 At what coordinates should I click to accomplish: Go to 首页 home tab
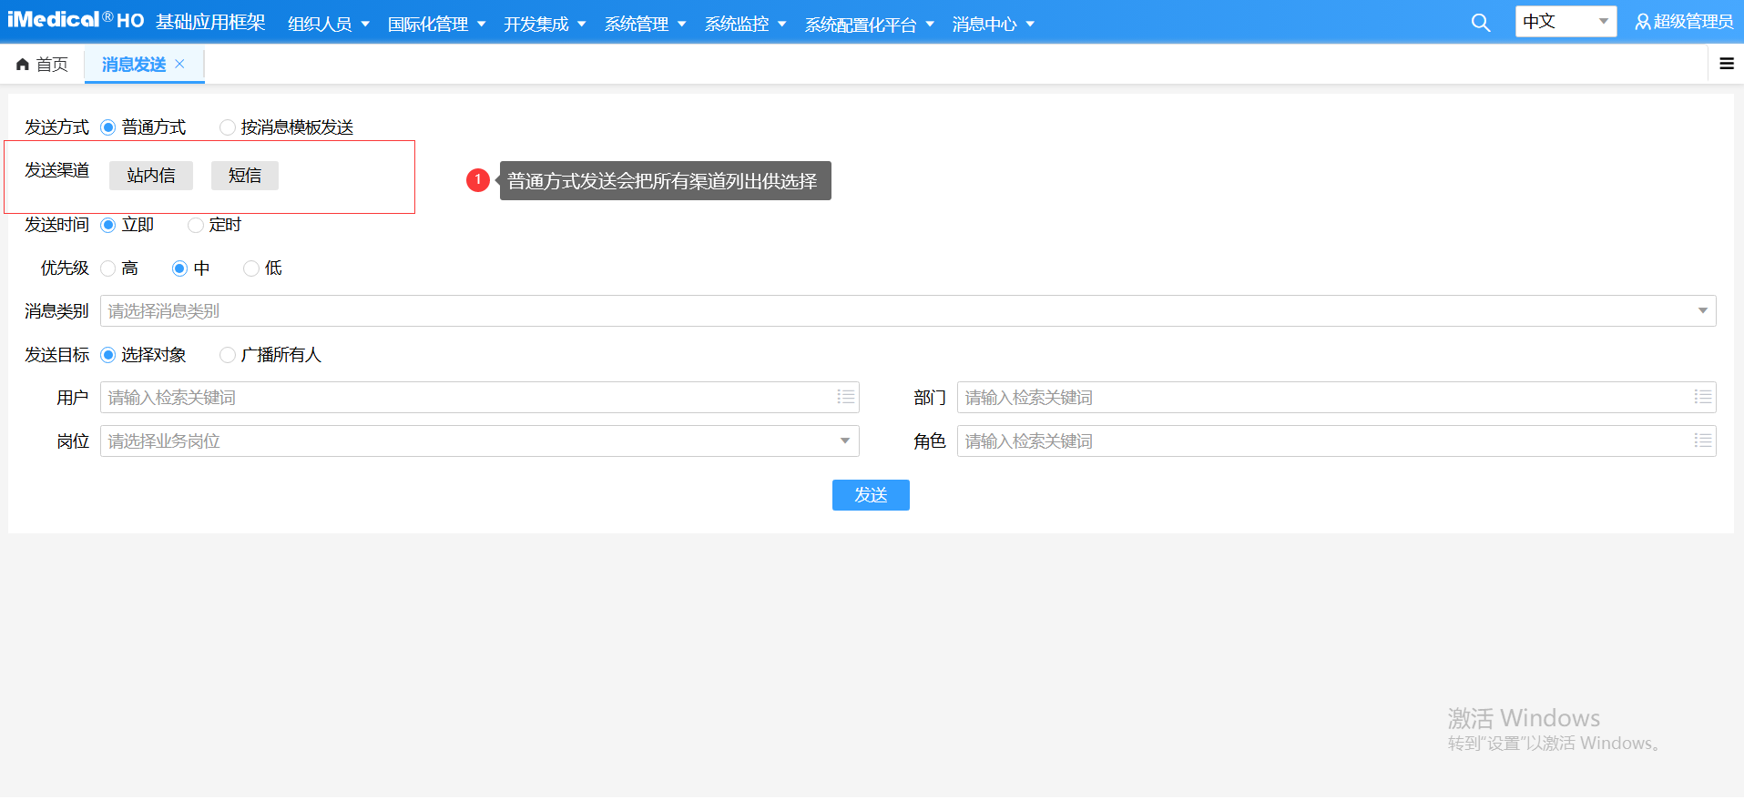pyautogui.click(x=43, y=64)
